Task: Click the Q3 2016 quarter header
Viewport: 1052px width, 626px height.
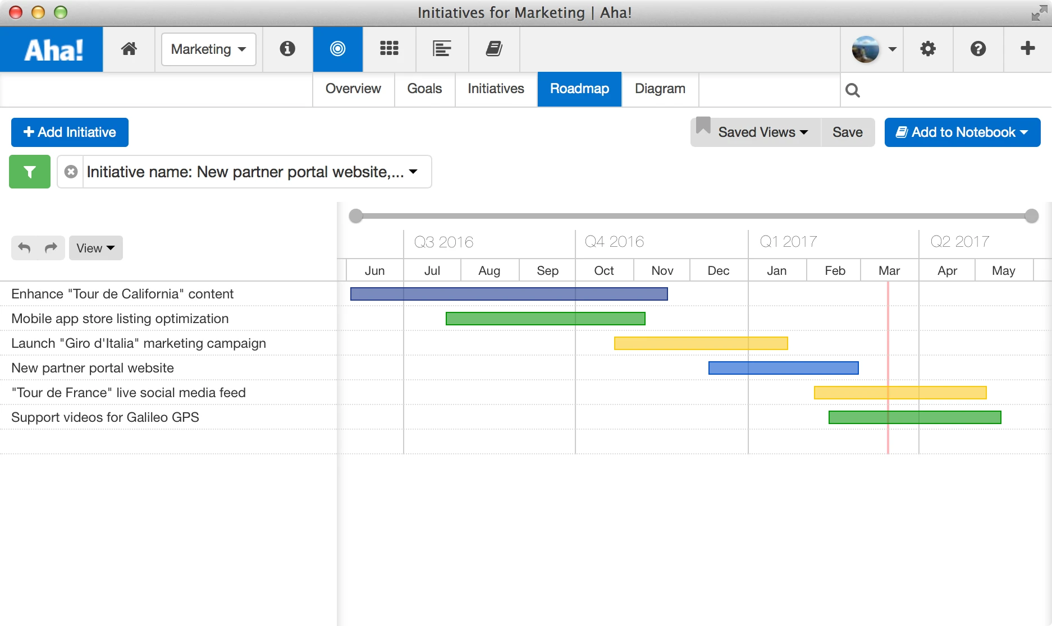Action: 443,242
